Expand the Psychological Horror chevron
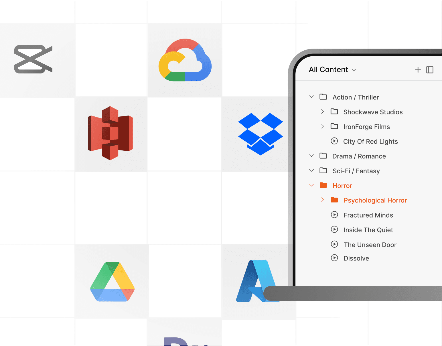 [x=322, y=200]
